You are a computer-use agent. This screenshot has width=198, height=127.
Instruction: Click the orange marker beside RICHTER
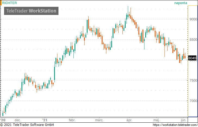(x=1, y=3)
